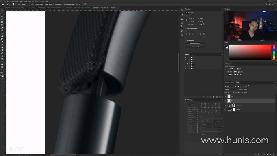Open layer blend mode dropdown

[x=231, y=89]
